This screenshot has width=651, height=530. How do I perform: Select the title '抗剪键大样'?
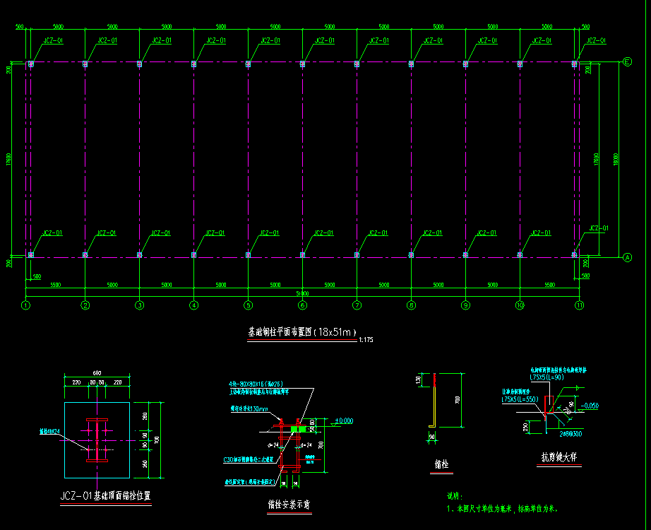pyautogui.click(x=559, y=457)
